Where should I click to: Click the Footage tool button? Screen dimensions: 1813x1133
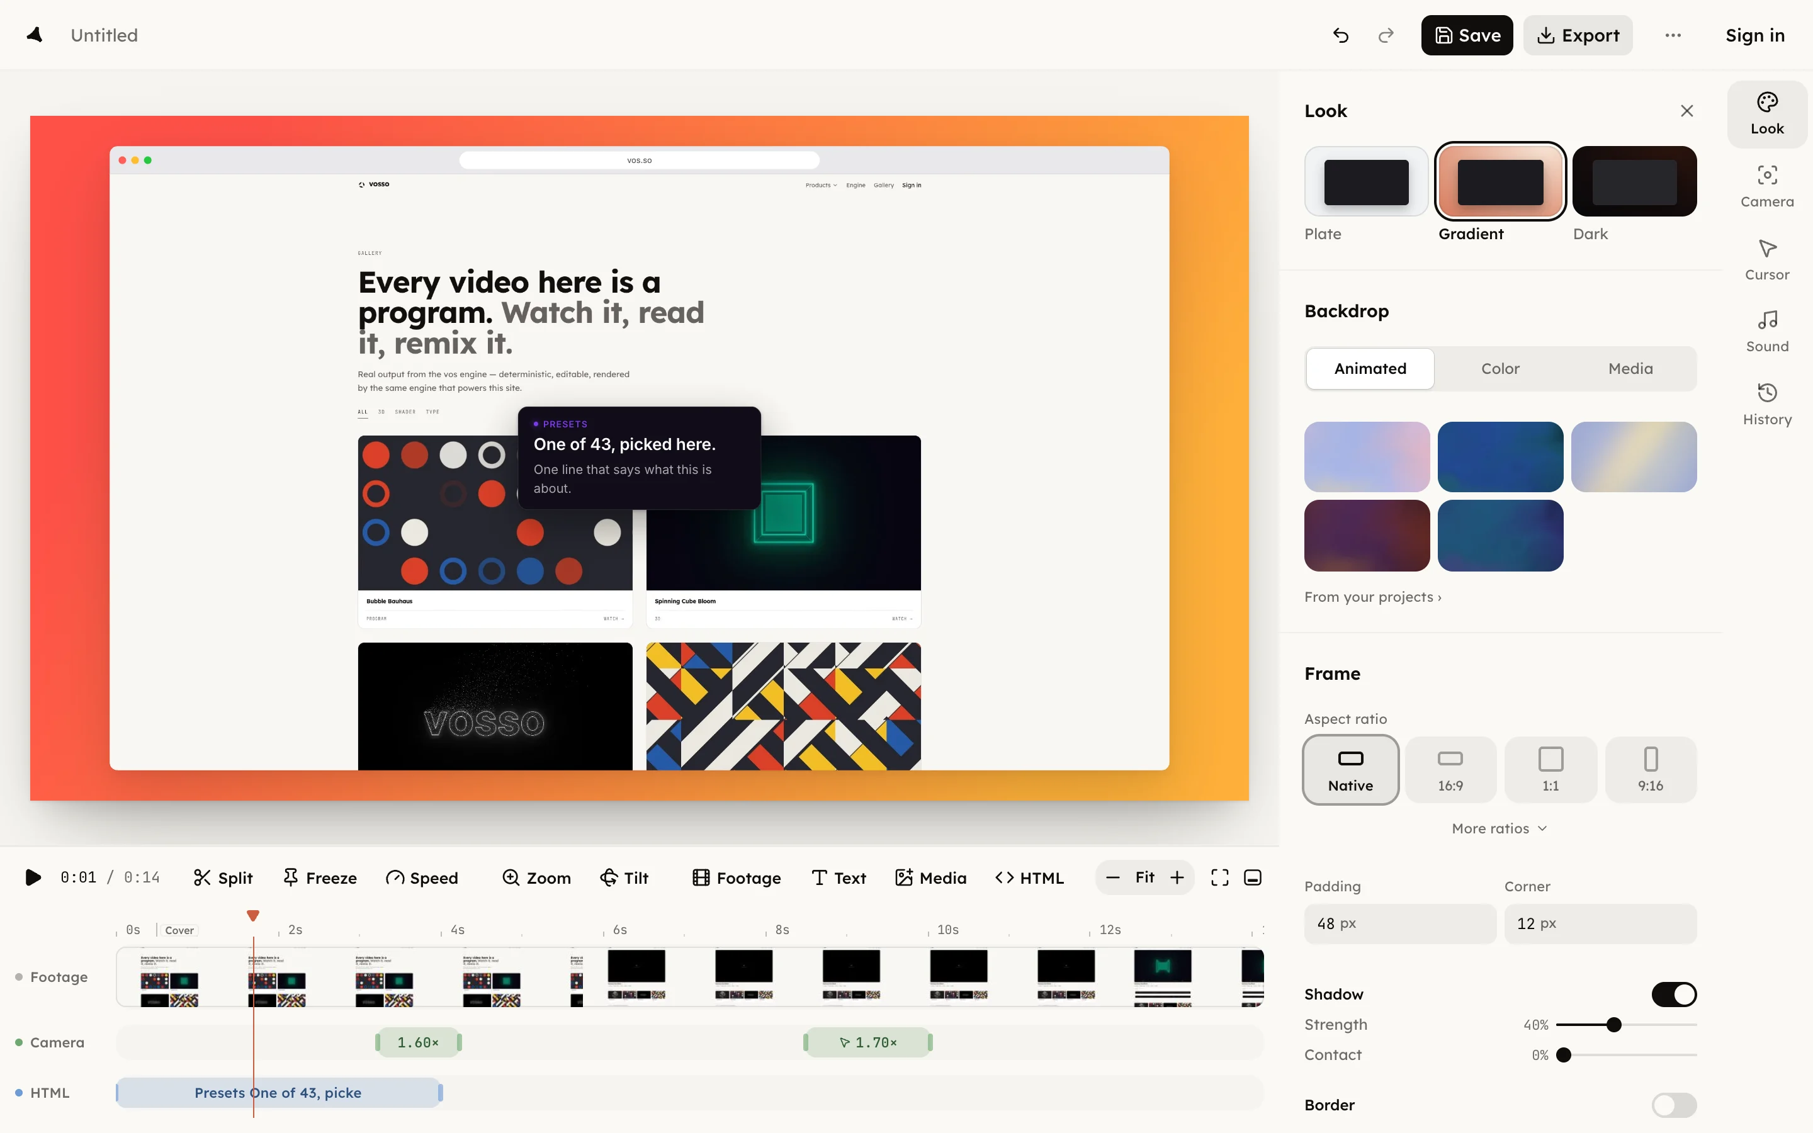pyautogui.click(x=737, y=877)
